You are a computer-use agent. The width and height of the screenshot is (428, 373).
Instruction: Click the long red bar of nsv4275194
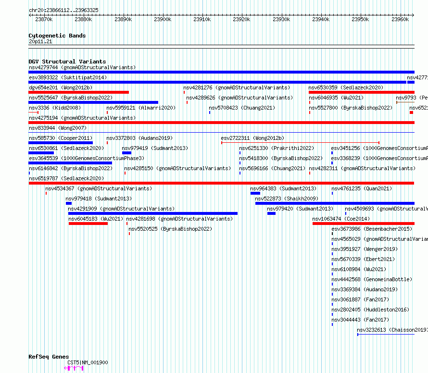pos(221,123)
